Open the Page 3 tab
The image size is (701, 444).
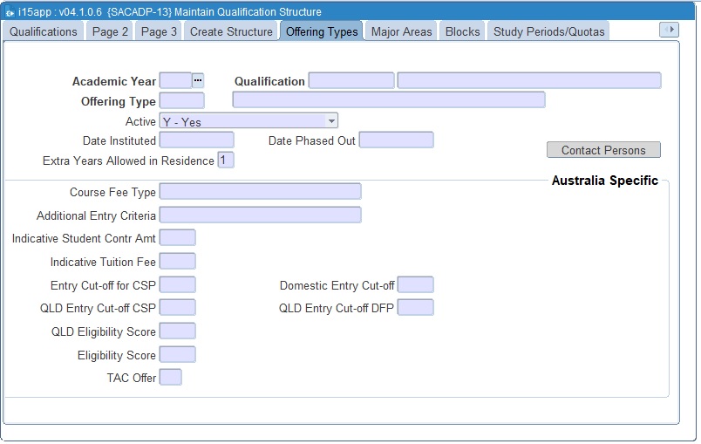point(159,31)
